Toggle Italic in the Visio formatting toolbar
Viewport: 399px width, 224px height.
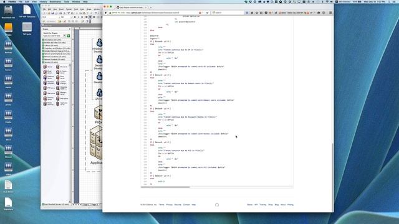coord(78,17)
